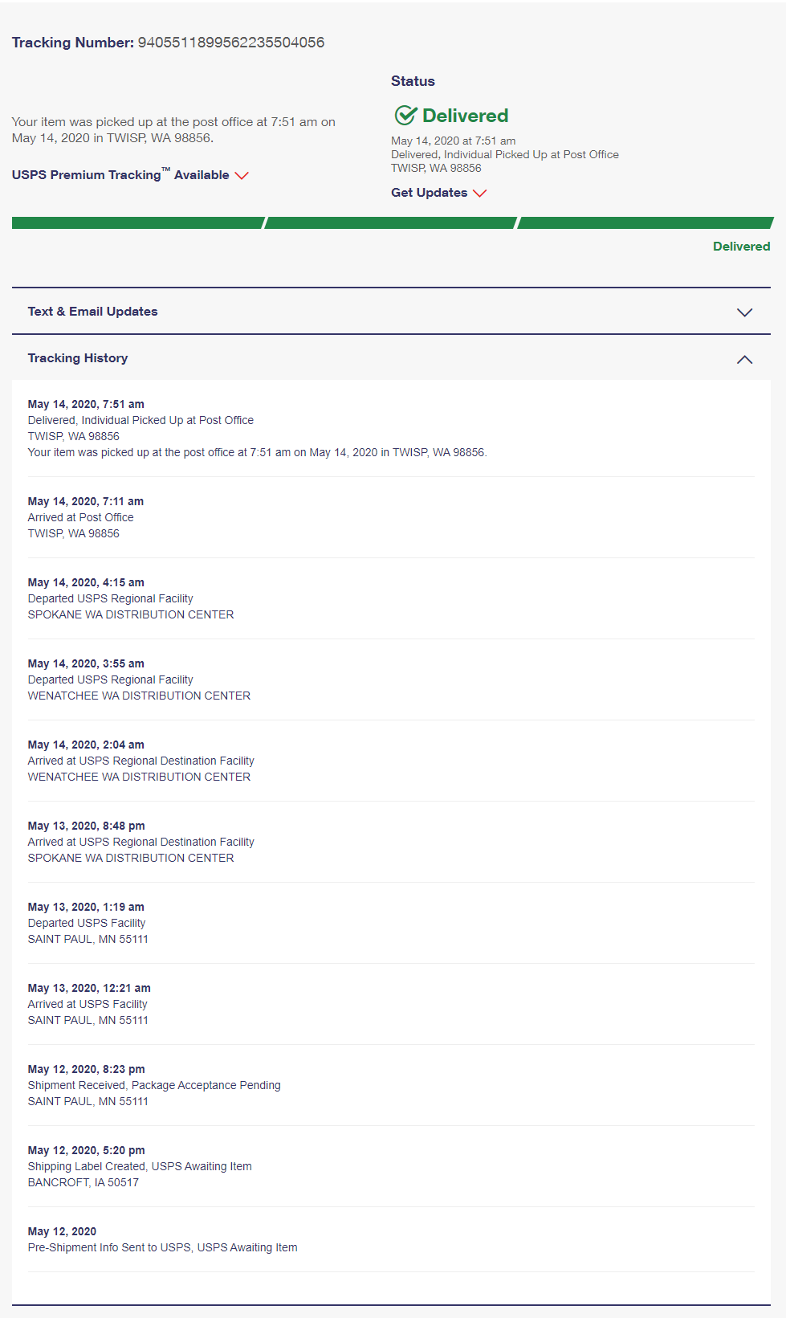Select the Tracking History header
786x1318 pixels.
click(391, 358)
